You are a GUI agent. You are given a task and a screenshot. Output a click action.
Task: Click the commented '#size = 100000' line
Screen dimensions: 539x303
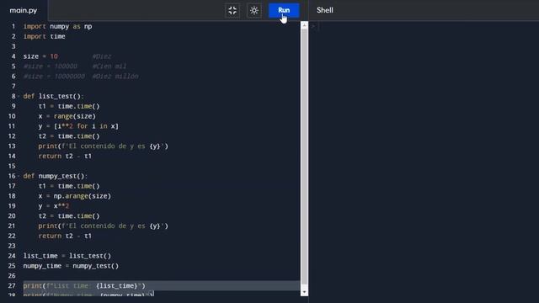[51, 66]
